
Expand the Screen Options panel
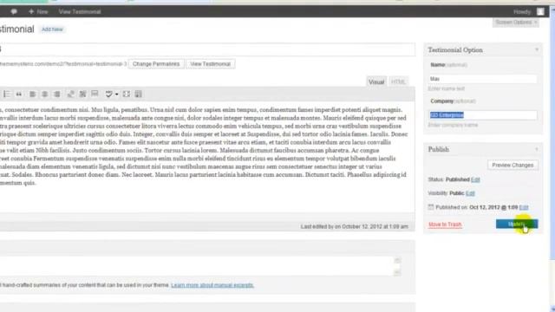click(x=516, y=23)
